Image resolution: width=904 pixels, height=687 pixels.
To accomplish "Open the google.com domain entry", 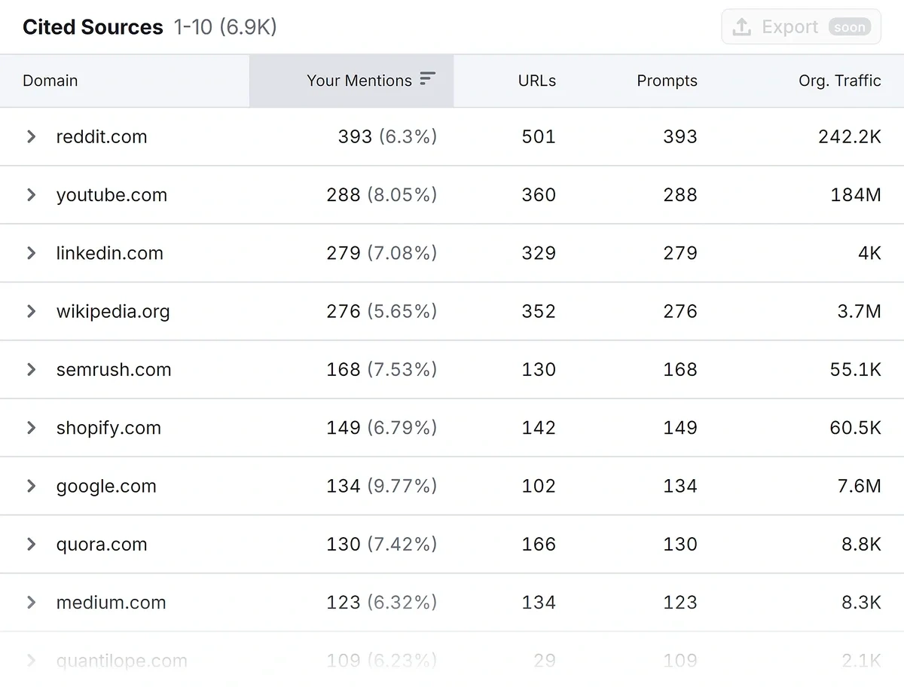I will pyautogui.click(x=106, y=486).
